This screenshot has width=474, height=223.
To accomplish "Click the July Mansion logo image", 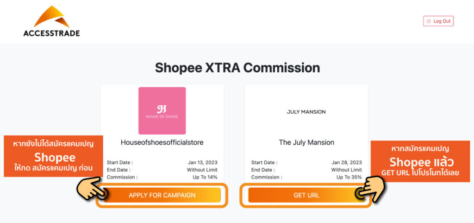I will coord(306,112).
